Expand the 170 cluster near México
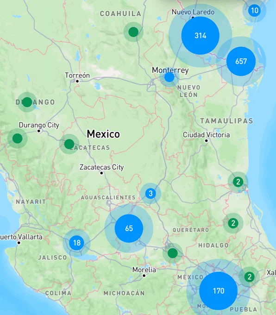 [219, 291]
